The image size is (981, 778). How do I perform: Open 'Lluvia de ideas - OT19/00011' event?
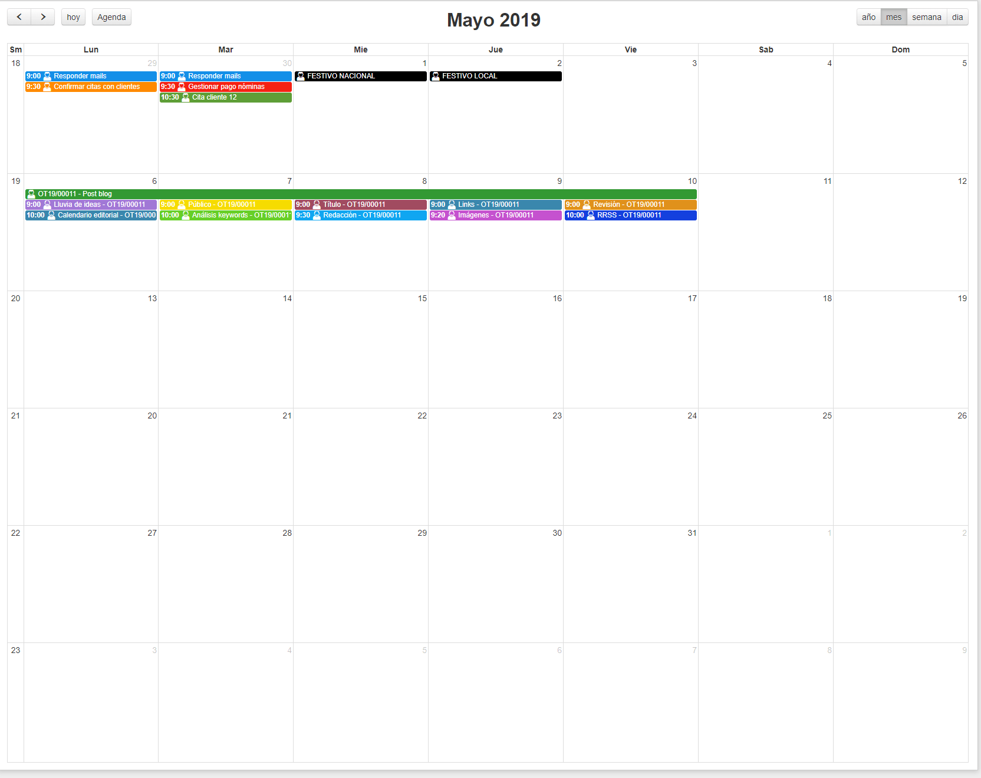pyautogui.click(x=91, y=205)
